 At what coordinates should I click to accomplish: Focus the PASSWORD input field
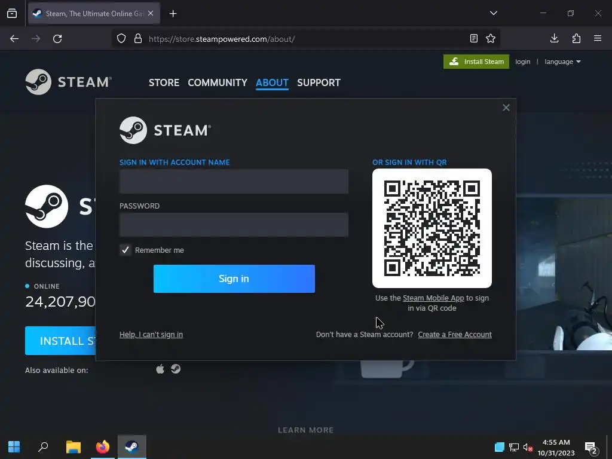(x=234, y=225)
